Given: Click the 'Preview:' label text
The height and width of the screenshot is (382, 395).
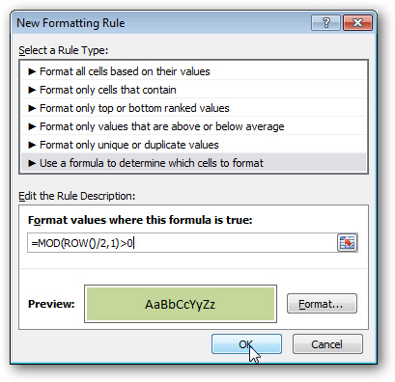Looking at the screenshot, I should (x=51, y=304).
